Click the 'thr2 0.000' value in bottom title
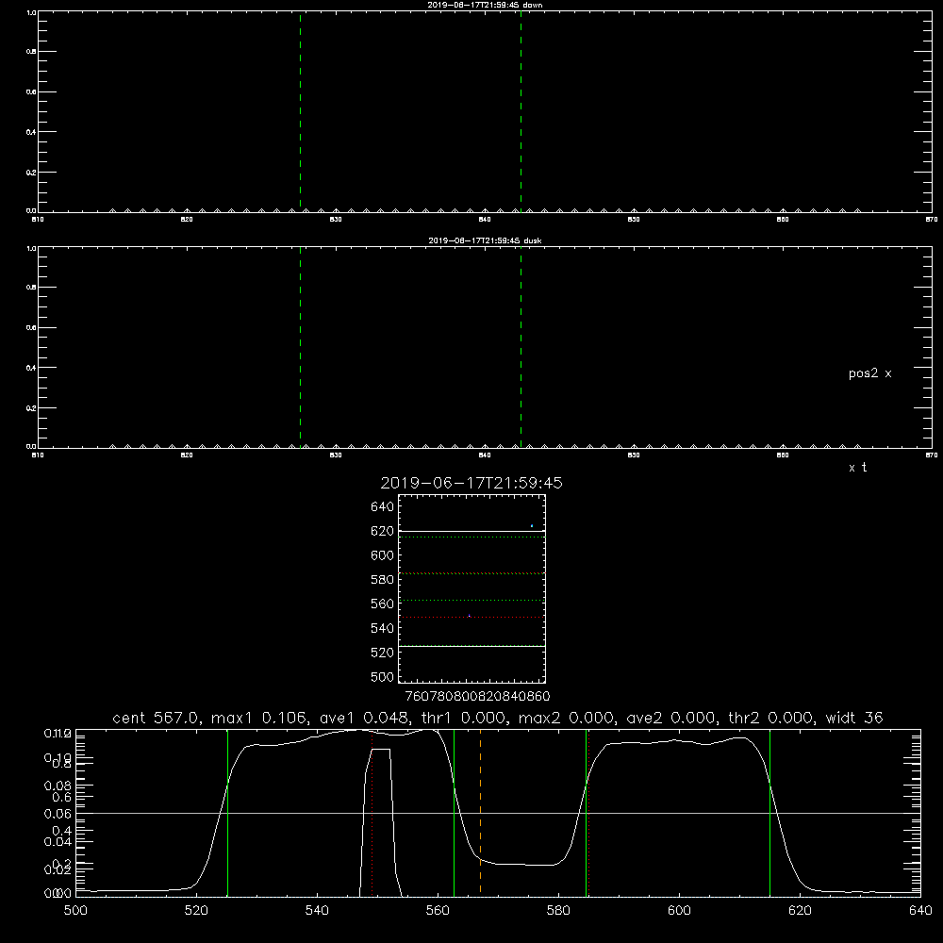 point(769,718)
